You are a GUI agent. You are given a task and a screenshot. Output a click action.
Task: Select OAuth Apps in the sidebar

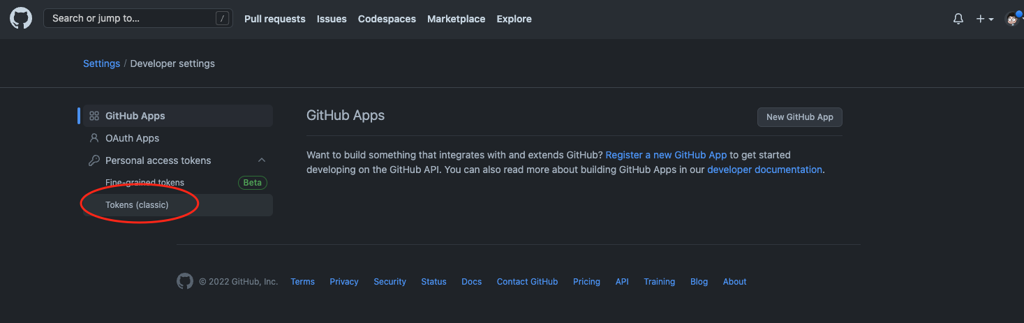tap(177, 138)
